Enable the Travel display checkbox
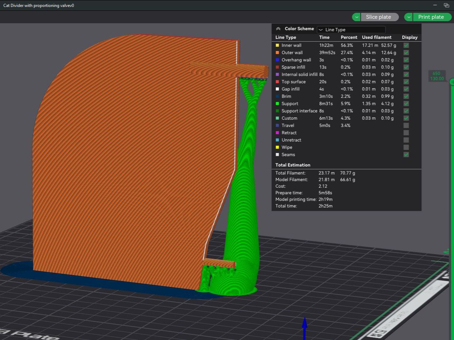Viewport: 454px width, 340px height. (x=406, y=126)
